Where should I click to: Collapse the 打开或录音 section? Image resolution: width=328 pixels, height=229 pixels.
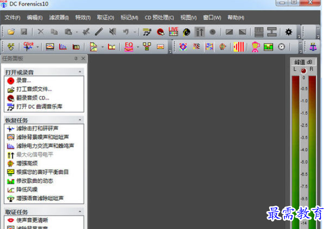[80, 72]
